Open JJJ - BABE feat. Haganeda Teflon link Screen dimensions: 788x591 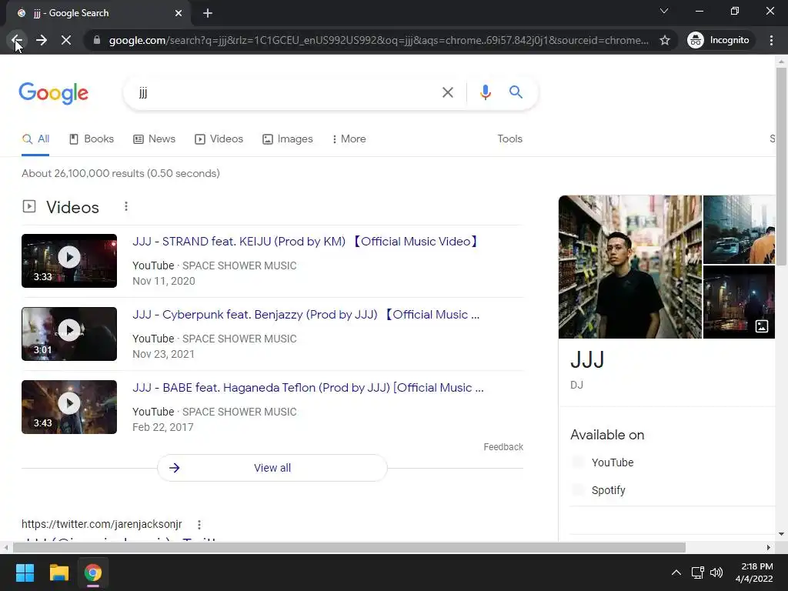(x=308, y=388)
